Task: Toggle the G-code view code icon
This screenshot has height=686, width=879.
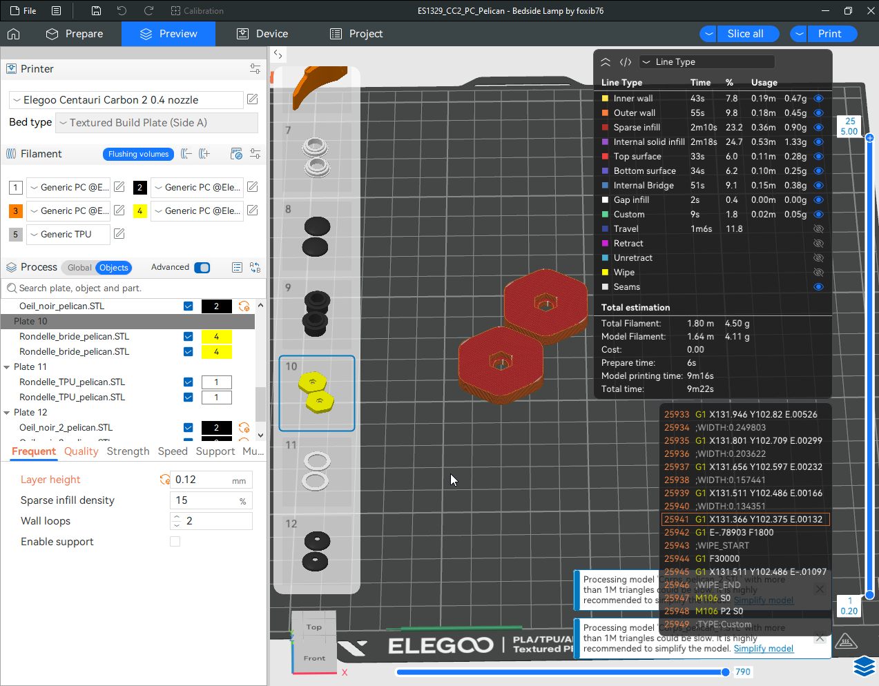Action: (x=626, y=62)
